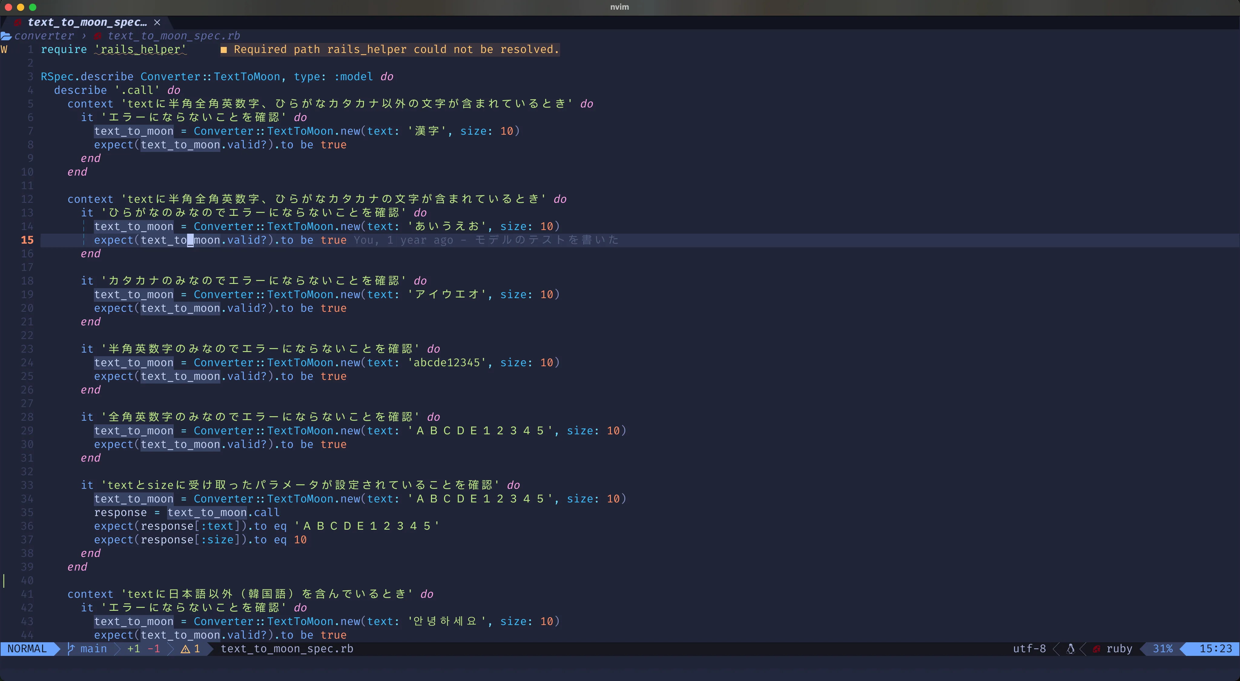1240x681 pixels.
Task: Click the open folder icon beside converter
Action: coord(6,36)
